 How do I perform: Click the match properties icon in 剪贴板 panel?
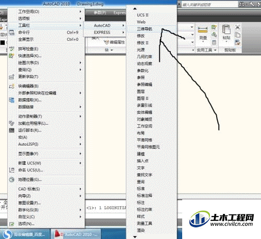[238, 42]
